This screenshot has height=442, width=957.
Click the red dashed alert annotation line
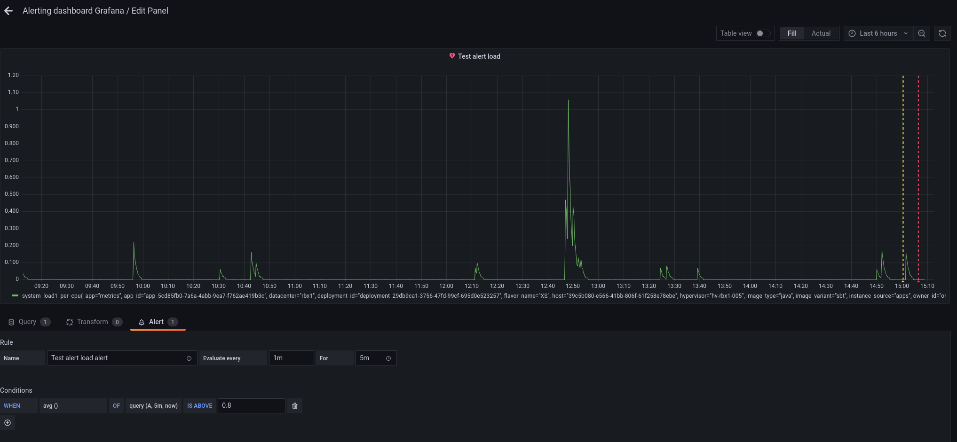coord(918,178)
